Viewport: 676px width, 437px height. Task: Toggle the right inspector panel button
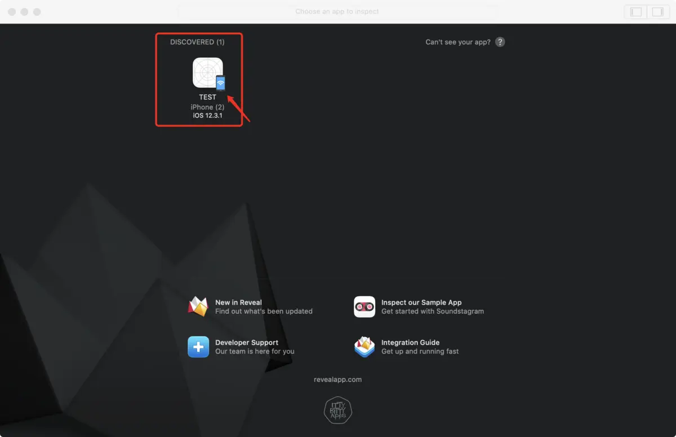point(657,12)
